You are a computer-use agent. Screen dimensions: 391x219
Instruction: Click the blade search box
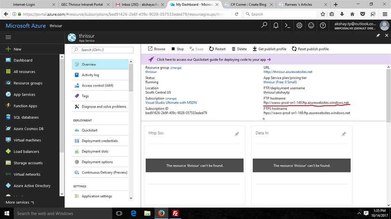102,50
